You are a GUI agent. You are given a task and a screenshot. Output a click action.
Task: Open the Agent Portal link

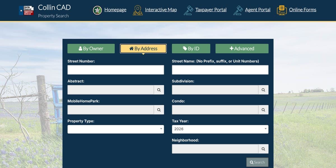tap(258, 10)
